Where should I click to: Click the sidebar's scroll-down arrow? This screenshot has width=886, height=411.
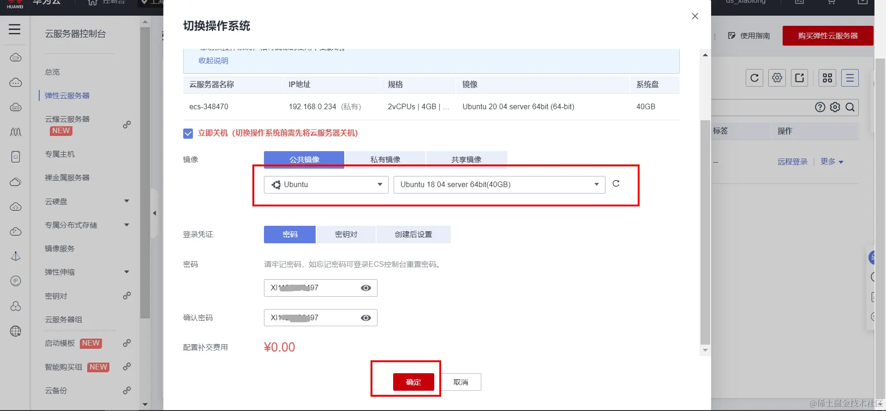click(145, 405)
